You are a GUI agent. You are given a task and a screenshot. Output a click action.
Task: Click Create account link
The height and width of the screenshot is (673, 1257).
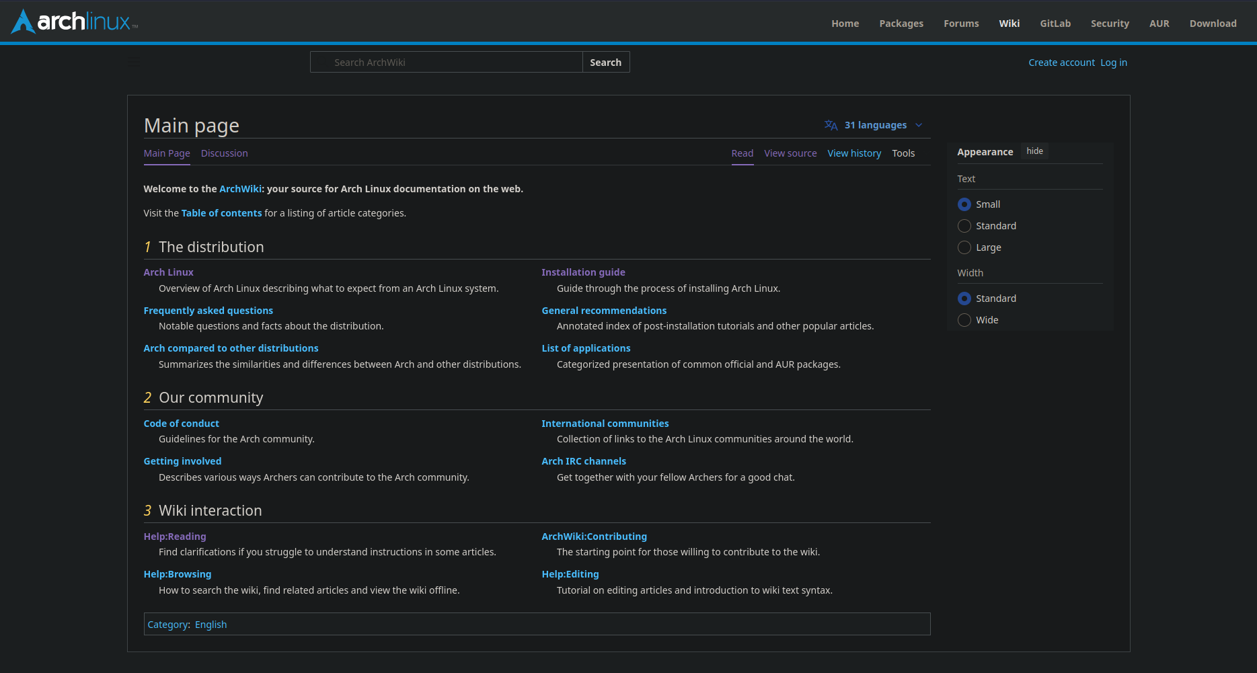(1061, 63)
